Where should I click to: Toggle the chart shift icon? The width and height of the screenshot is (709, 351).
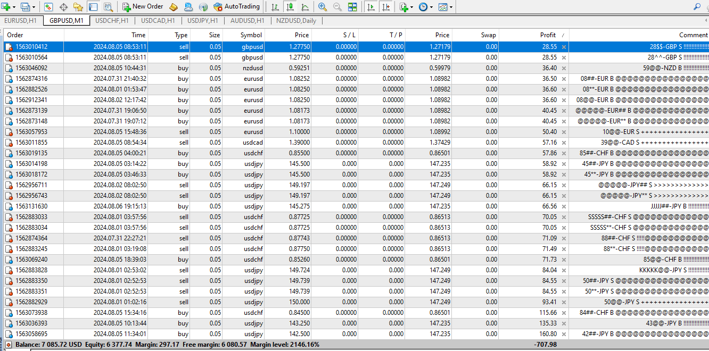click(386, 7)
